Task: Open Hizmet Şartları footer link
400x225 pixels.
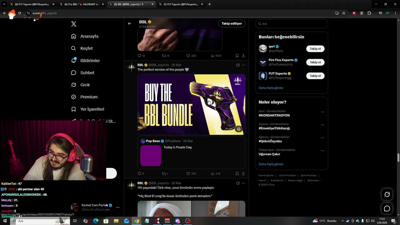Action: click(266, 176)
